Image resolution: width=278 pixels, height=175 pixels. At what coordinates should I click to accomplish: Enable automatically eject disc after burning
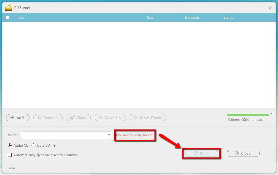point(10,155)
